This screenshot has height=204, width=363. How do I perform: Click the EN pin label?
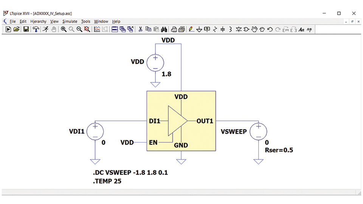click(x=153, y=142)
